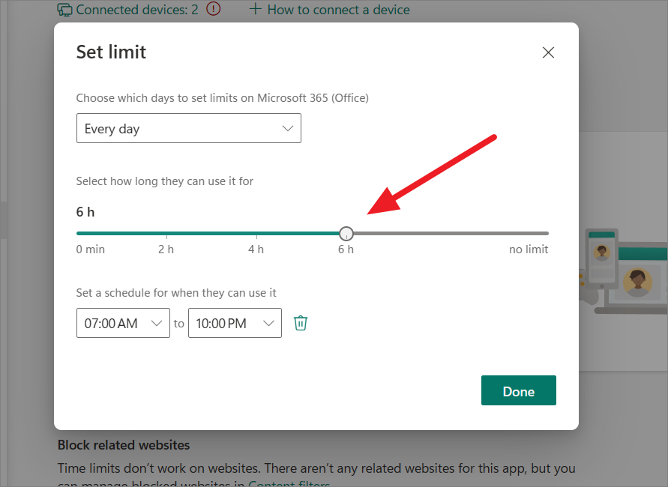The width and height of the screenshot is (668, 487).
Task: Delete the schedule with trash icon
Action: click(x=301, y=323)
